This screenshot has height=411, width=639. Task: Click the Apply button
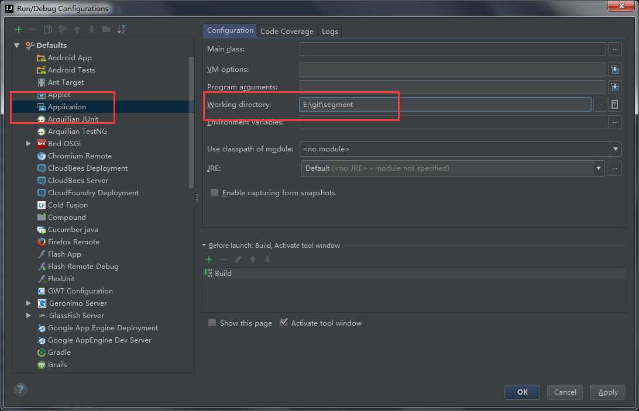pos(607,392)
